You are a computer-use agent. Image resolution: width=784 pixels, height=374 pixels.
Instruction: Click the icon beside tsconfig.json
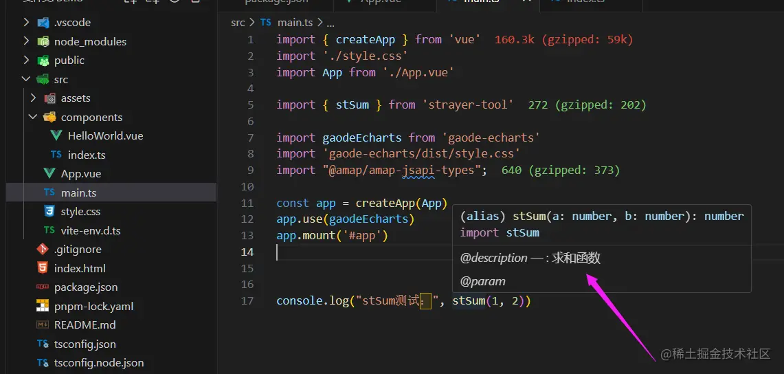coord(43,344)
